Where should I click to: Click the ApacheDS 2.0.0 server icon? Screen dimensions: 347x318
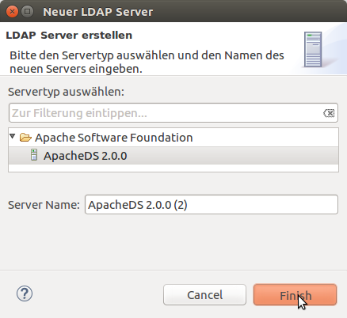[x=34, y=155]
